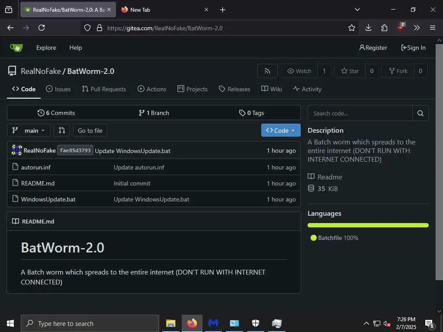Click the search code magnifier button
The height and width of the screenshot is (332, 443).
(421, 113)
